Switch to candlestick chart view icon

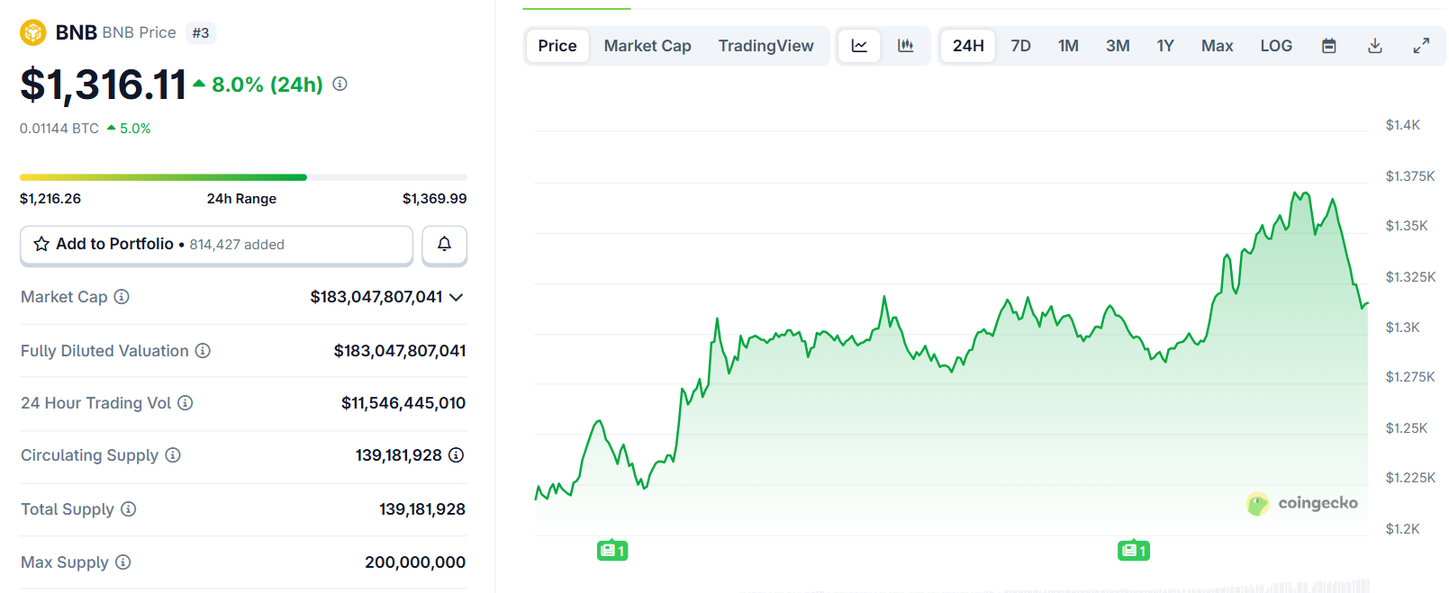click(x=906, y=46)
